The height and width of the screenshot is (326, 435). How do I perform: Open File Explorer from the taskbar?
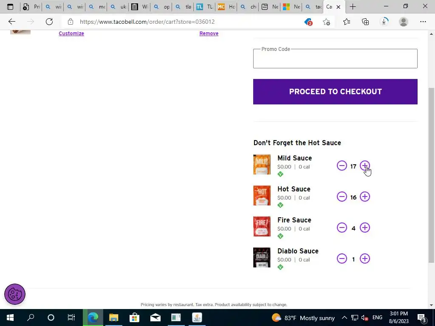[x=113, y=318]
